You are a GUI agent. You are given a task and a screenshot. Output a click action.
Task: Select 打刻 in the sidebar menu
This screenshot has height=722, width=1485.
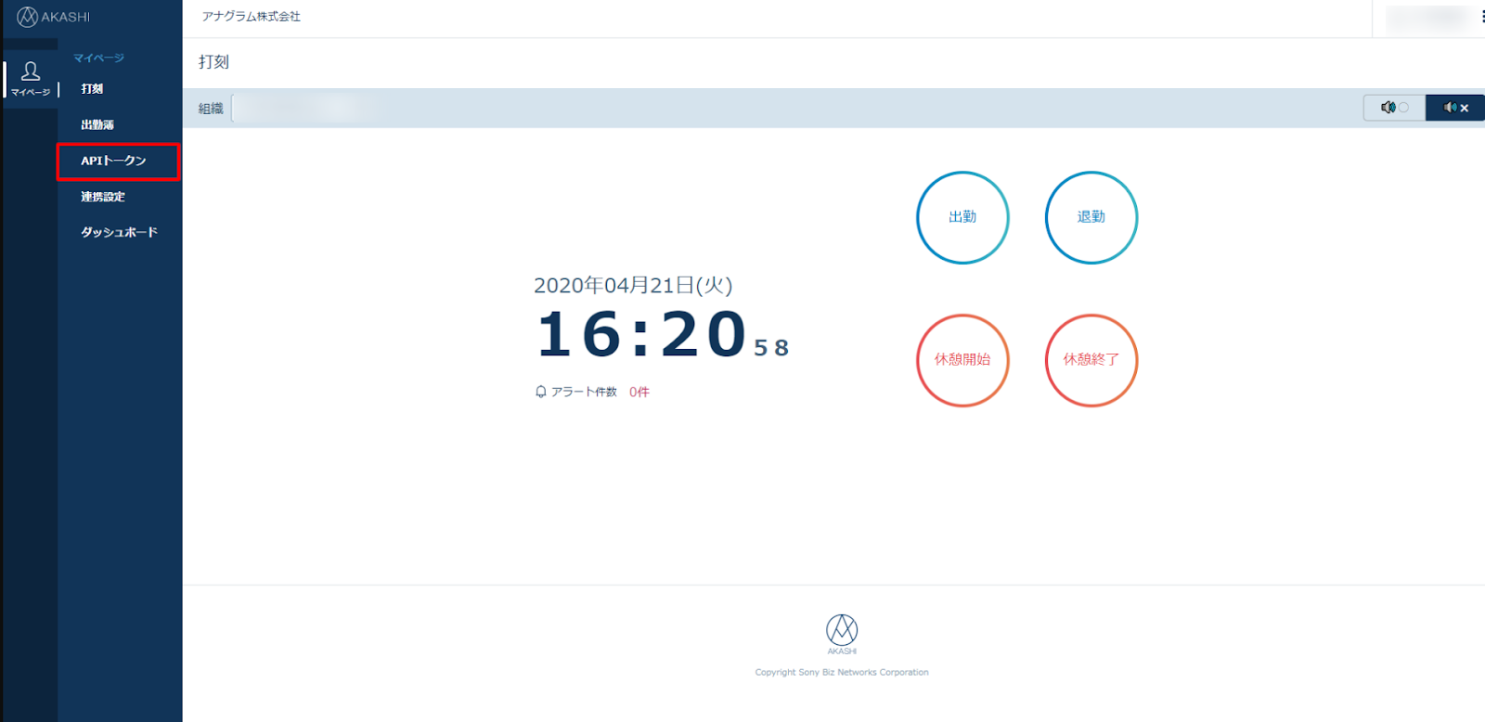tap(92, 89)
